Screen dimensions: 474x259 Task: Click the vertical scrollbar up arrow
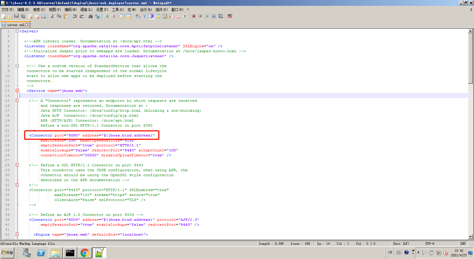[470, 31]
